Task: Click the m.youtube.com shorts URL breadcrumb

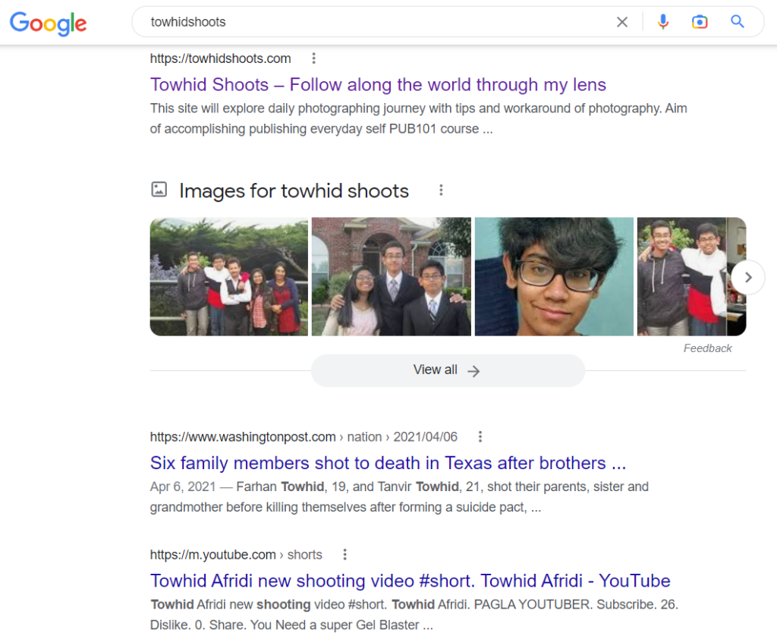Action: point(237,554)
